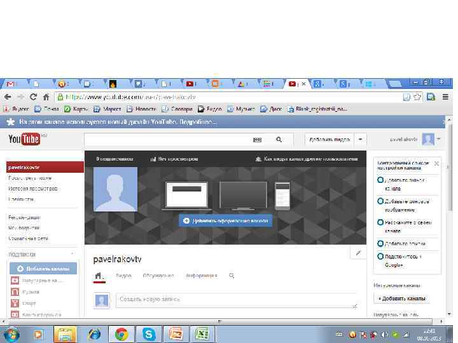Screen dimensions: 458x343
Task: Open Яндекс bookmark
Action: coord(17,109)
